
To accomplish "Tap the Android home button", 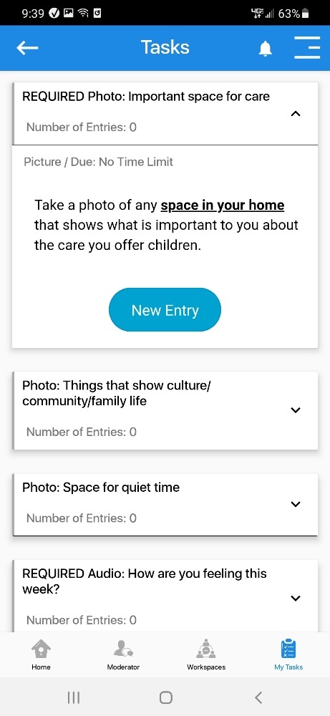I will point(165,697).
